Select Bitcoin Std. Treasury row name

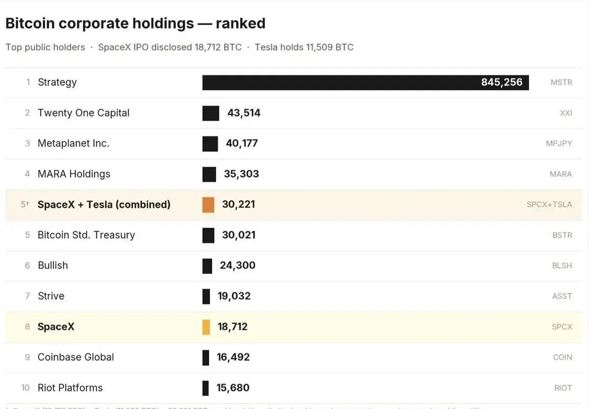tap(86, 235)
